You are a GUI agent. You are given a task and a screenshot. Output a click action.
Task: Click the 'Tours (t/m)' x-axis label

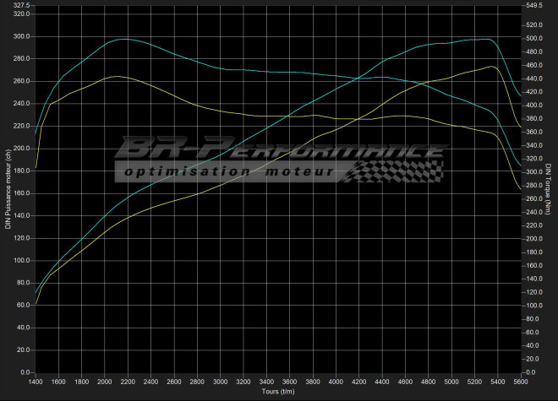click(278, 392)
